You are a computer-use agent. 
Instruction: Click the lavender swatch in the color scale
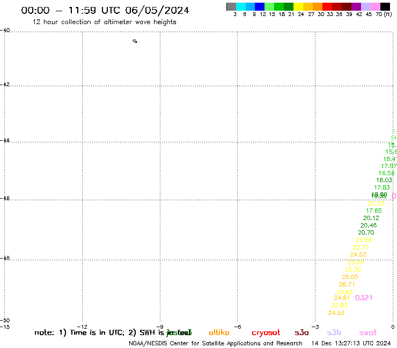tap(366, 7)
